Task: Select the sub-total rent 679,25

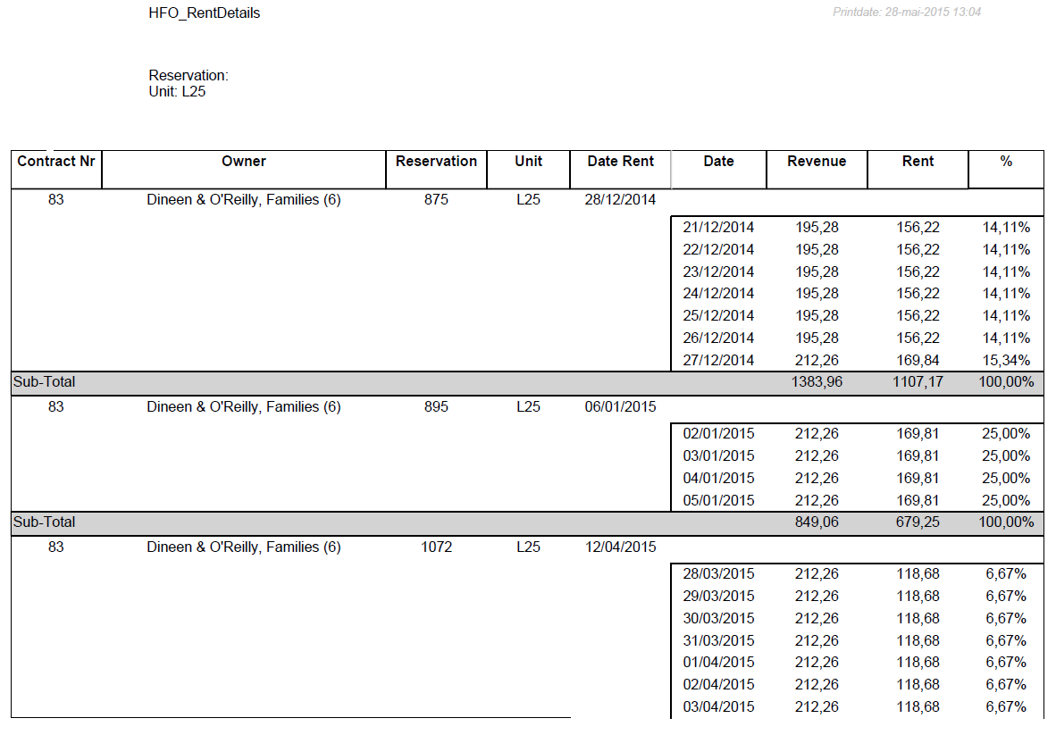Action: [918, 522]
